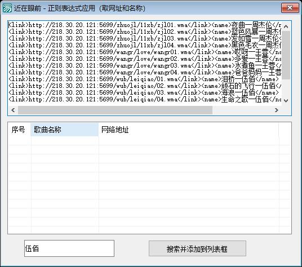Click the zjl01.wma link line in text box
This screenshot has height=267, width=302.
click(145, 25)
